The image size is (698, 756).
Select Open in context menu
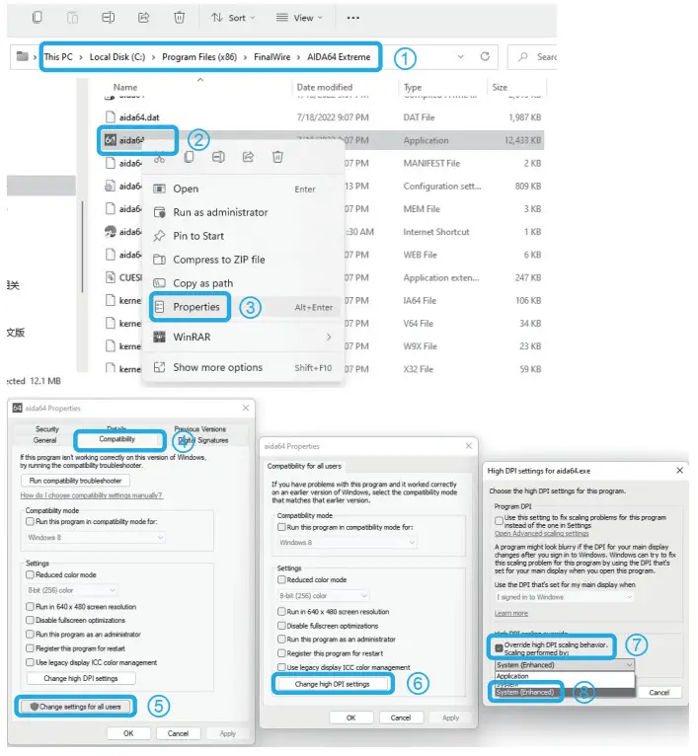point(243,189)
